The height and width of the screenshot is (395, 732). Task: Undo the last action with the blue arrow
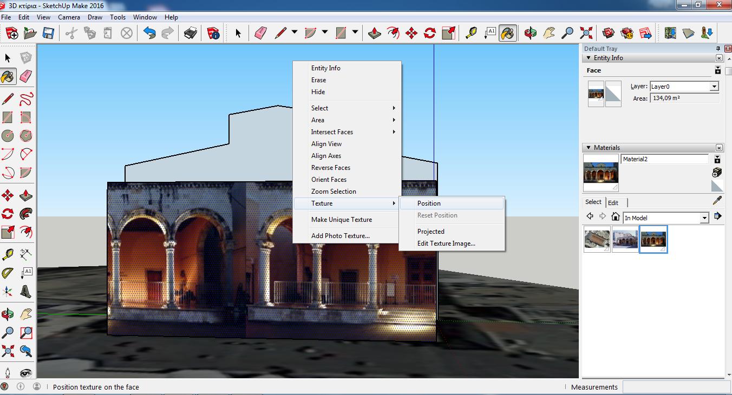(x=149, y=33)
